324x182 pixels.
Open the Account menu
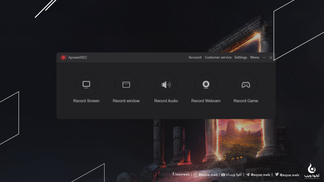pos(195,57)
